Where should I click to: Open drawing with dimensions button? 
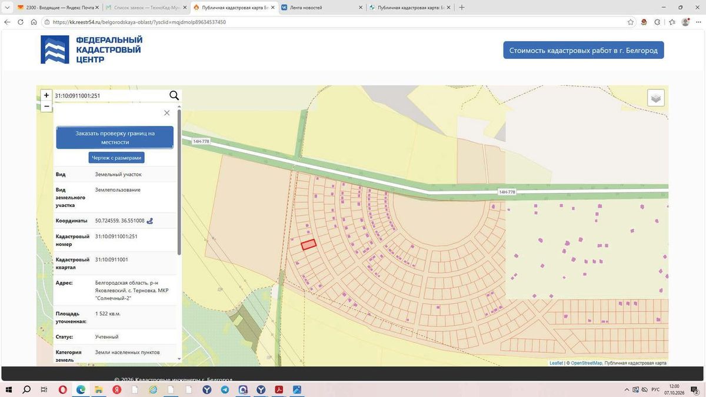coord(116,158)
